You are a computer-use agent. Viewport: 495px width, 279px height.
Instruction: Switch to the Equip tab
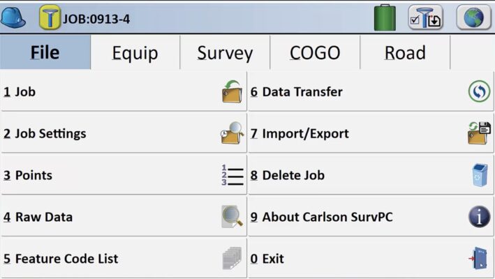pyautogui.click(x=135, y=52)
